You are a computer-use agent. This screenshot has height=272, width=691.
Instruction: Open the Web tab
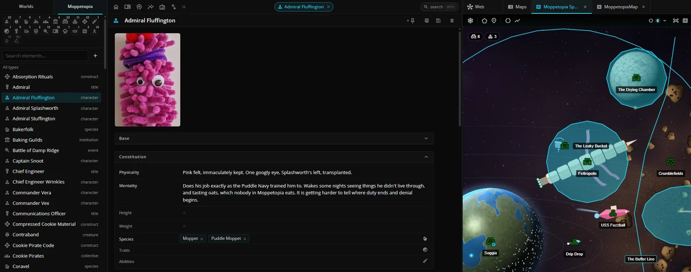coord(476,7)
